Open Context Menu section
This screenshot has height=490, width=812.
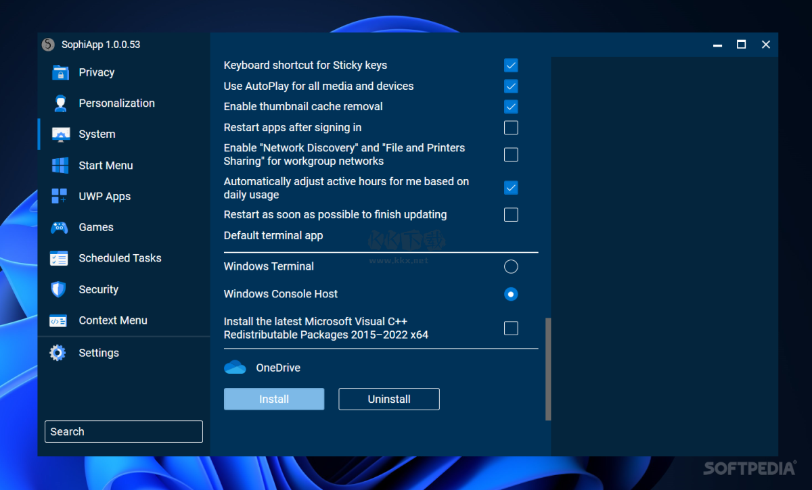(x=113, y=320)
